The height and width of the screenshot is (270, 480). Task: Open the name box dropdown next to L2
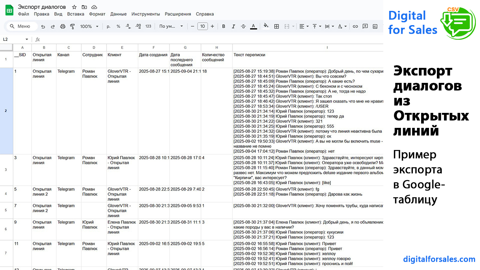tap(27, 39)
